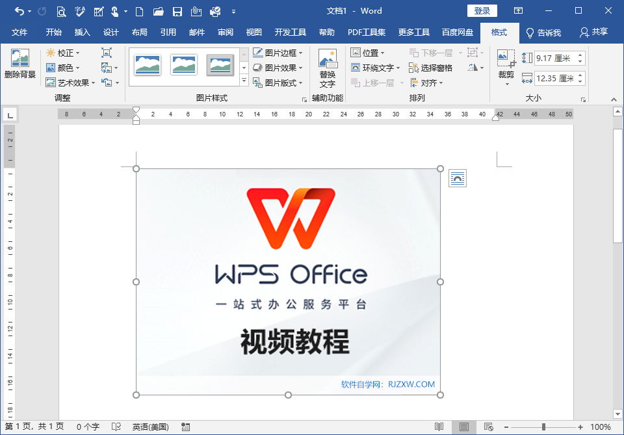Open 环绕文字 wrap text dropdown
Screen dimensions: 624x435
[x=375, y=68]
